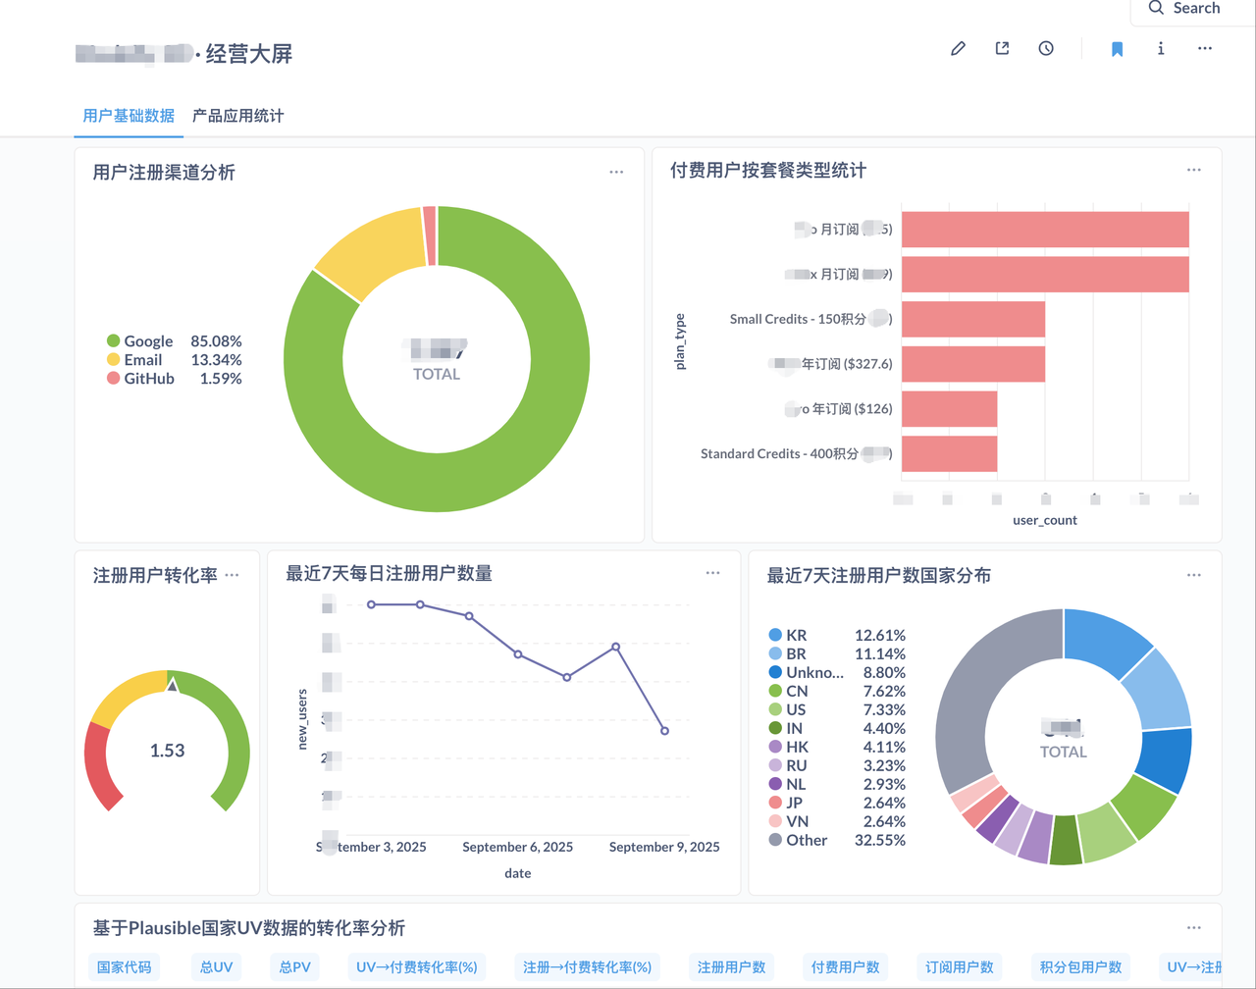Sort by the 注册用户数 column header
Screen dimensions: 1256x989
[731, 966]
